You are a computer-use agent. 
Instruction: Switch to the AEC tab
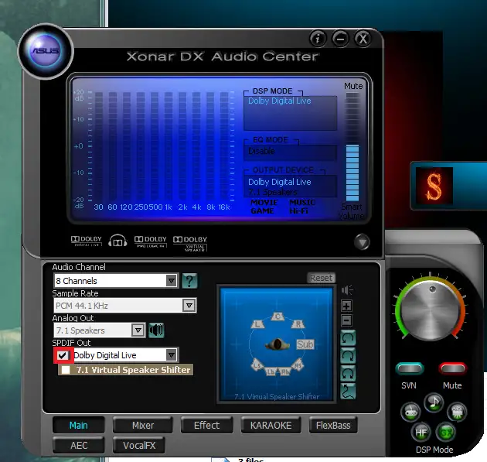[79, 446]
